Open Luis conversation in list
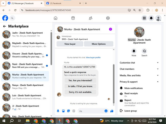The image size is (166, 124). click(x=25, y=97)
